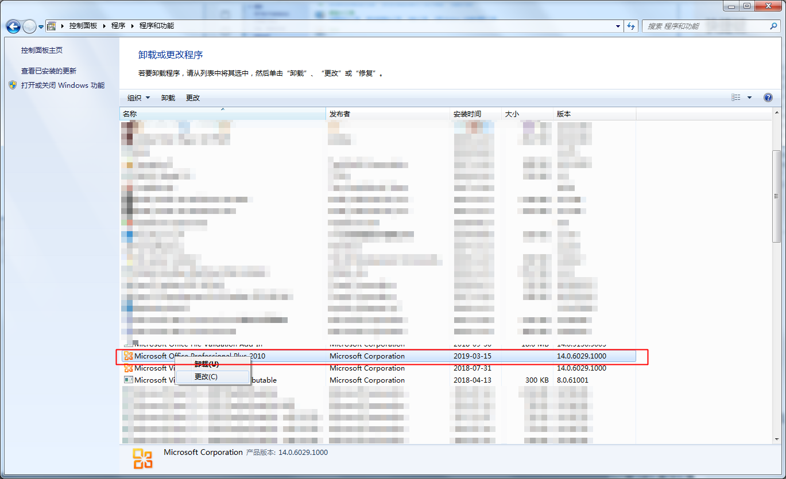Open the address bar history dropdown
Viewport: 786px width, 479px height.
point(618,26)
